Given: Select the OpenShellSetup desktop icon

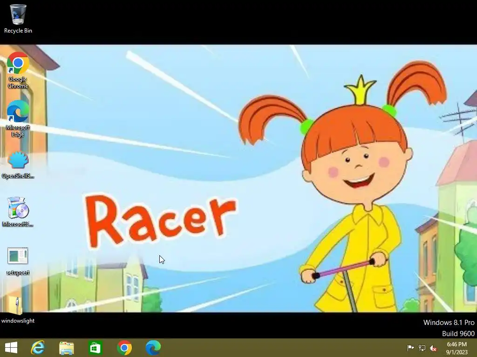Looking at the screenshot, I should pyautogui.click(x=18, y=165).
